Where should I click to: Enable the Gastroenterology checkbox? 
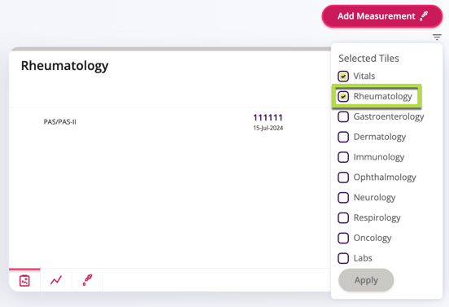pos(343,116)
